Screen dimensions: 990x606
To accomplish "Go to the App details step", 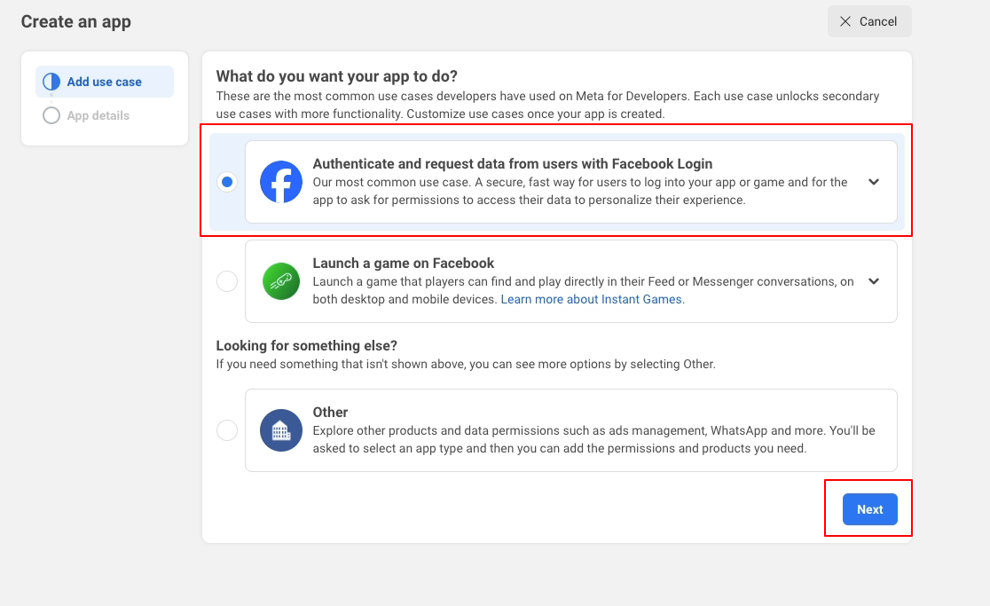I will click(98, 115).
